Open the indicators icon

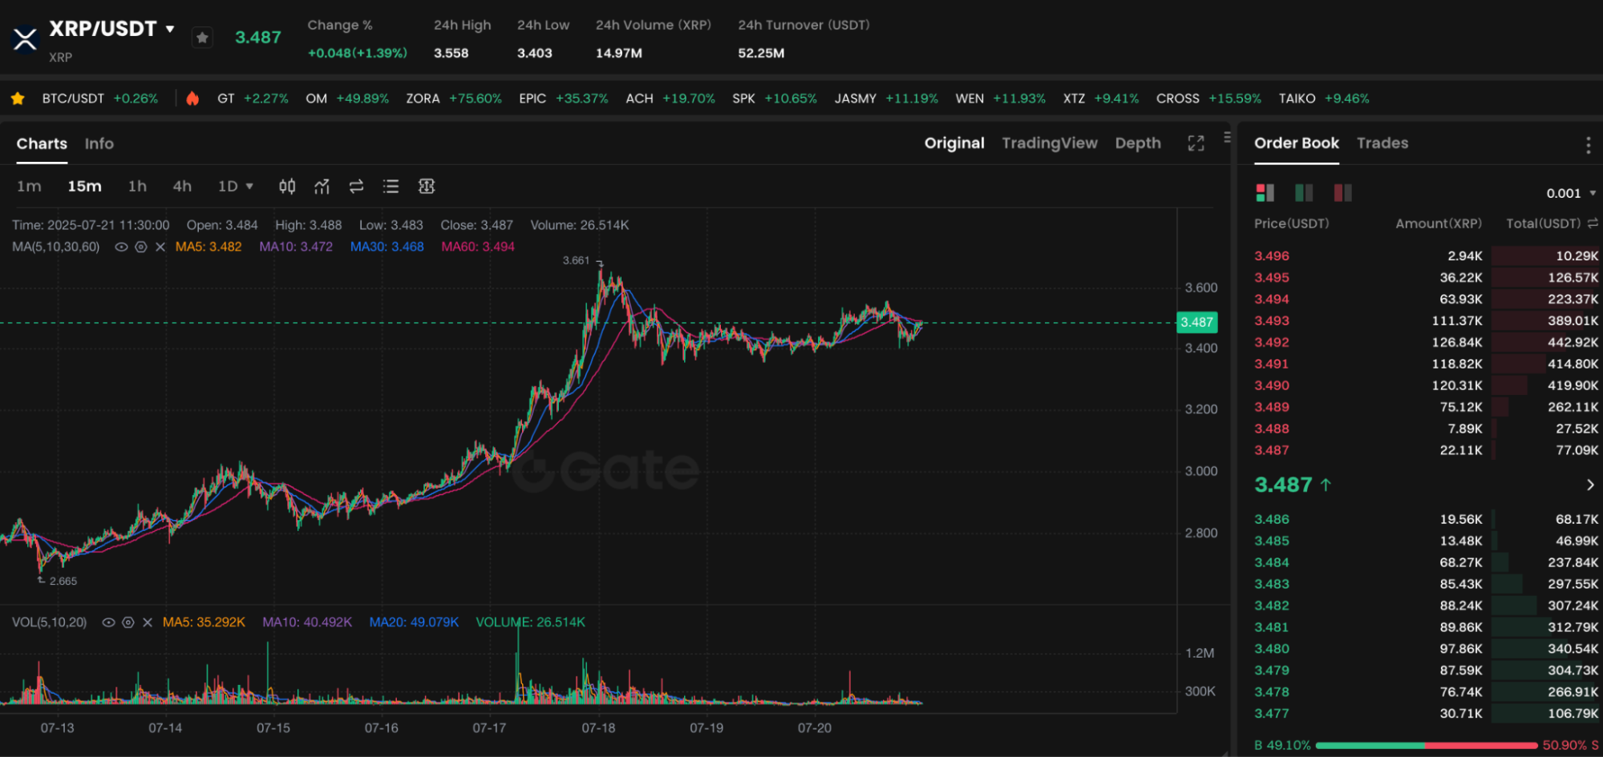pyautogui.click(x=322, y=186)
